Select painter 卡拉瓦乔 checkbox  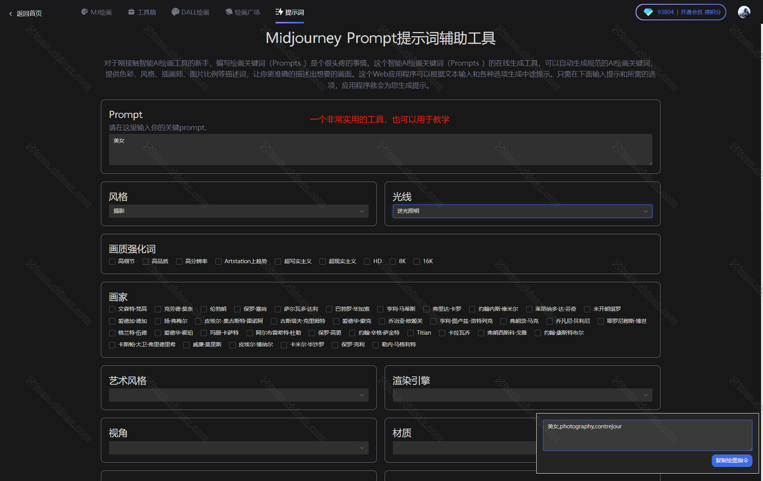coord(442,333)
